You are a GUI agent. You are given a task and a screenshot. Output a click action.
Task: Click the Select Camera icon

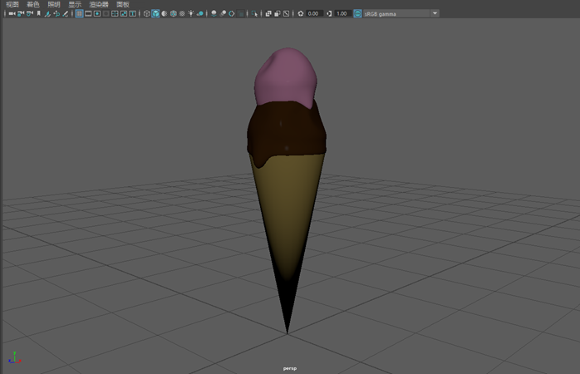point(12,13)
